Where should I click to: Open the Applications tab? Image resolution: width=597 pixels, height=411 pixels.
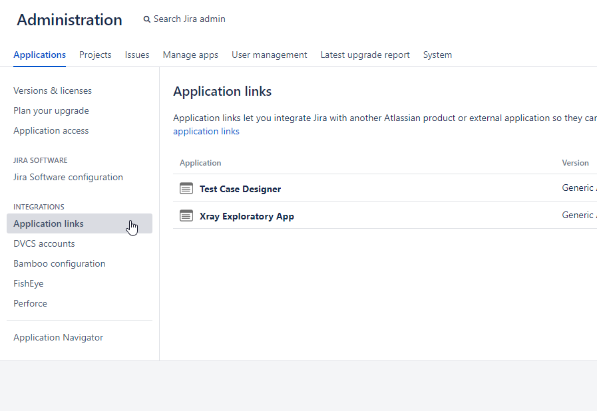(39, 55)
